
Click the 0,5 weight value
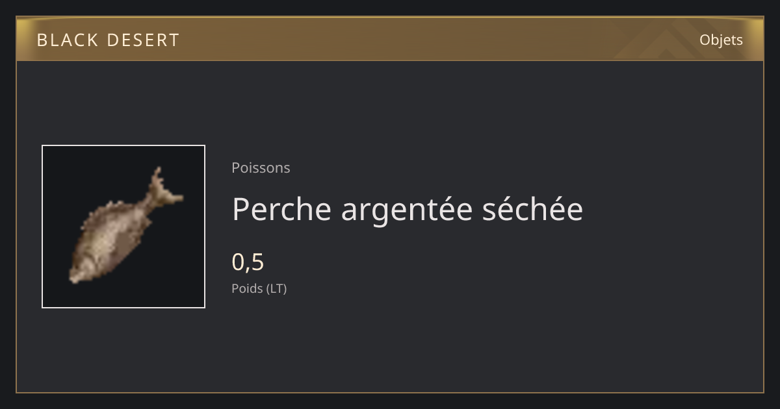click(248, 262)
